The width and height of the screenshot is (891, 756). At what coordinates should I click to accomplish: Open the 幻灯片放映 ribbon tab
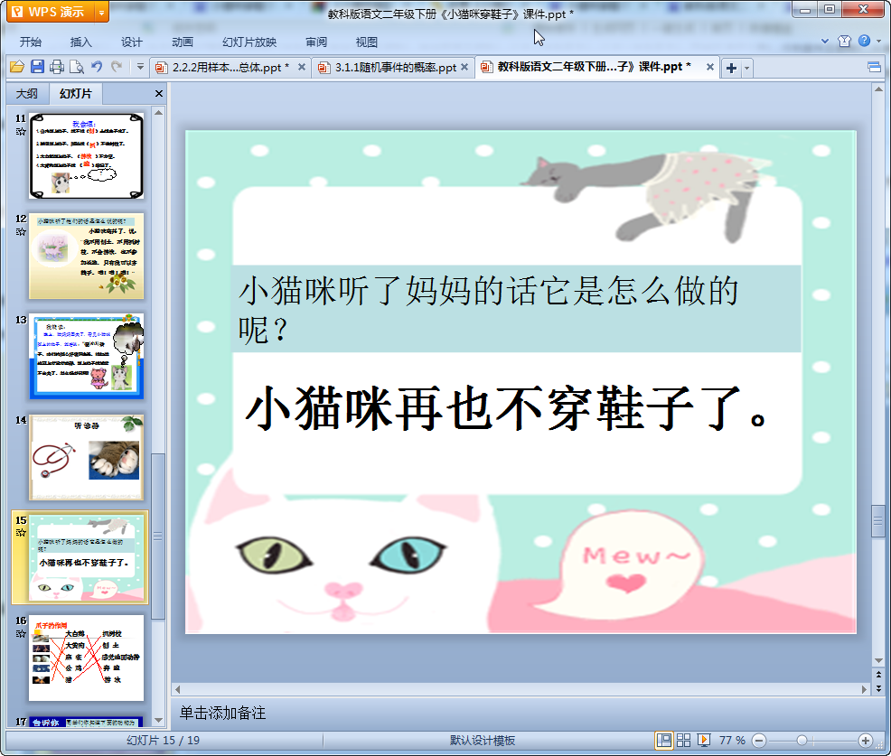pyautogui.click(x=249, y=42)
